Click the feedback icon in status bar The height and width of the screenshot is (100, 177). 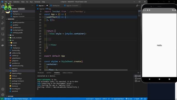coord(142,99)
